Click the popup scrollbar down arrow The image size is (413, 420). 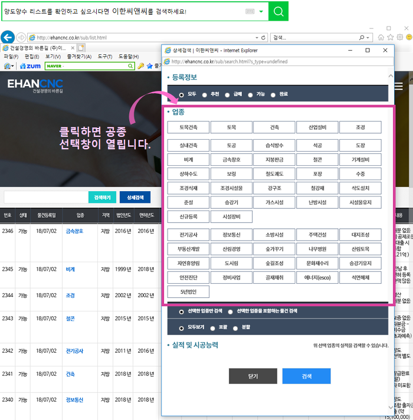click(391, 408)
